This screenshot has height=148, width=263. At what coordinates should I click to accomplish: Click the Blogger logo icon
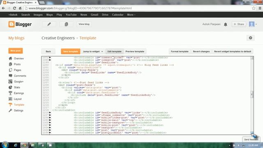[12, 24]
